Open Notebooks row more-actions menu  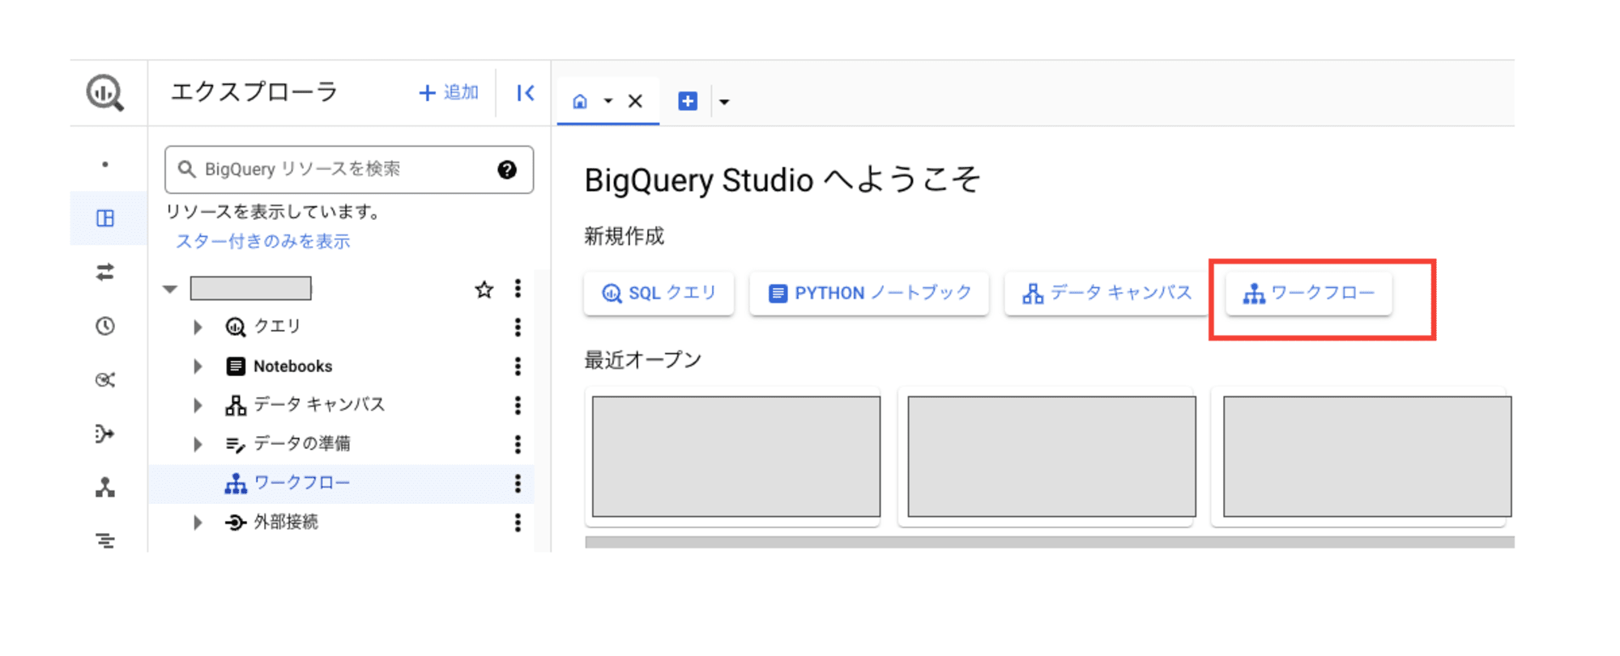click(x=518, y=366)
